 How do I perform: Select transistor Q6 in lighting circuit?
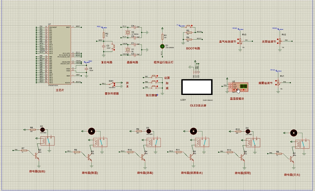(243, 157)
